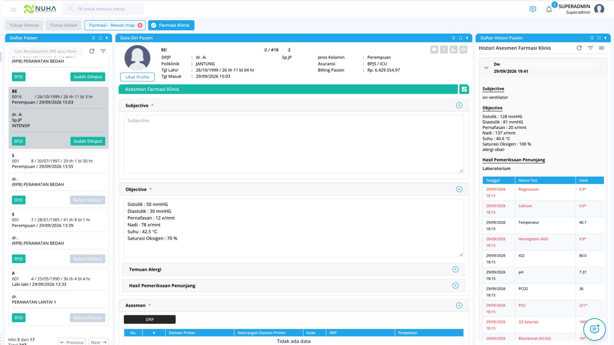
Task: Collapse the Daftar Histori Pasien panel arrow
Action: point(605,38)
